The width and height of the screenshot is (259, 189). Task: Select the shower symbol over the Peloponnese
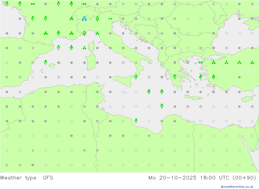[x=175, y=77]
